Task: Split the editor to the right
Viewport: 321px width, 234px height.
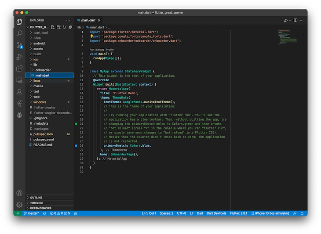Action: tap(295, 20)
